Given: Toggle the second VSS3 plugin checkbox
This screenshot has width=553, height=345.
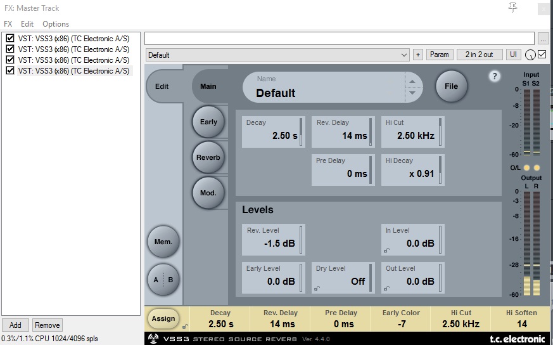Looking at the screenshot, I should [10, 49].
